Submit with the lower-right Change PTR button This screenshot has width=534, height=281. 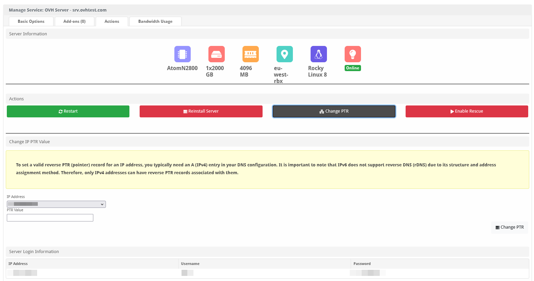click(x=510, y=227)
